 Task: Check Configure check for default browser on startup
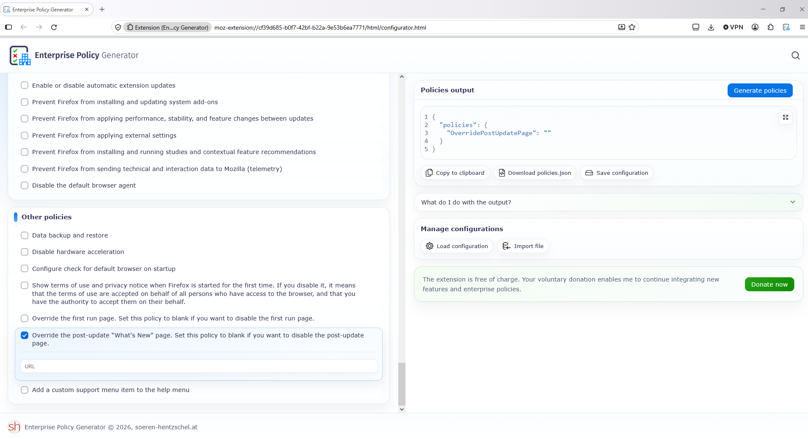[x=25, y=269]
